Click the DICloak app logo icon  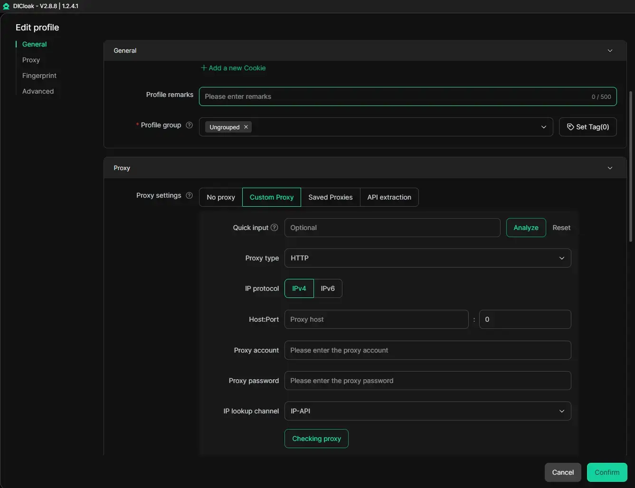[6, 6]
